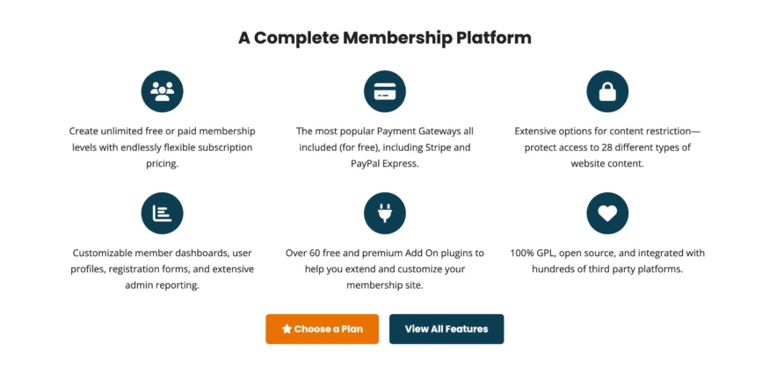This screenshot has height=379, width=777.
Task: Click the star icon on the orange button
Action: coord(287,329)
